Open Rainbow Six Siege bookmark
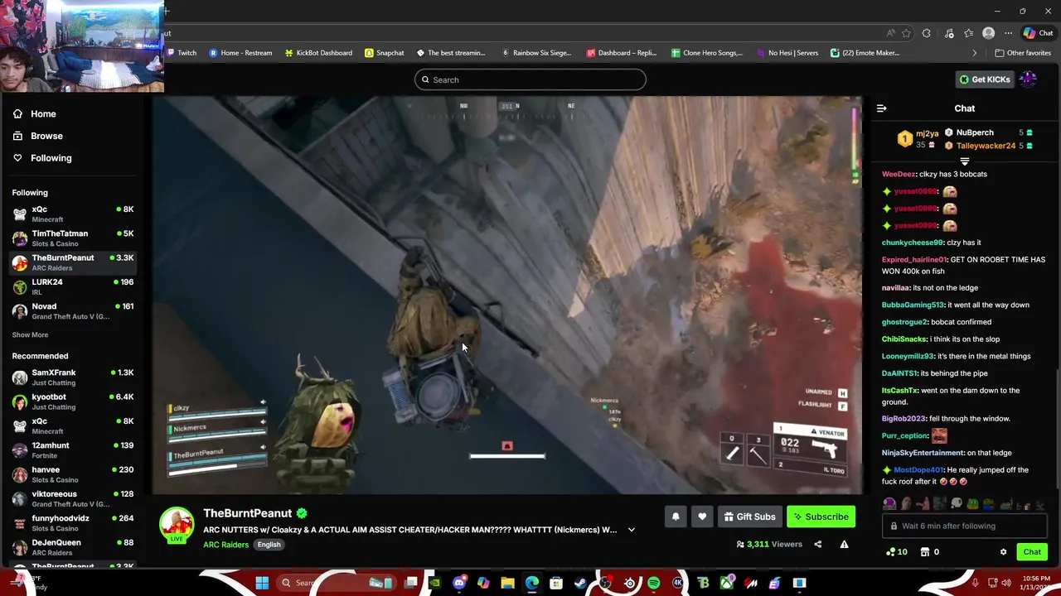The width and height of the screenshot is (1061, 596). point(536,53)
